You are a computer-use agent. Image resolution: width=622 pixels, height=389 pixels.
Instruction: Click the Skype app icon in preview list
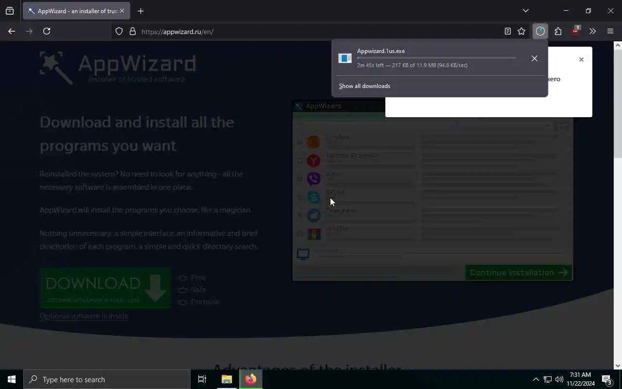313,197
